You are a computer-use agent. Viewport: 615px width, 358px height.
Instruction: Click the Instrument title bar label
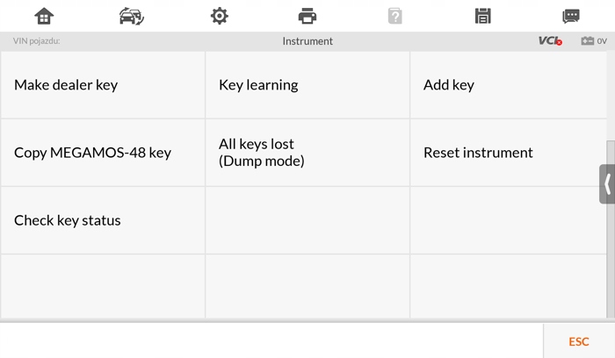pos(307,41)
